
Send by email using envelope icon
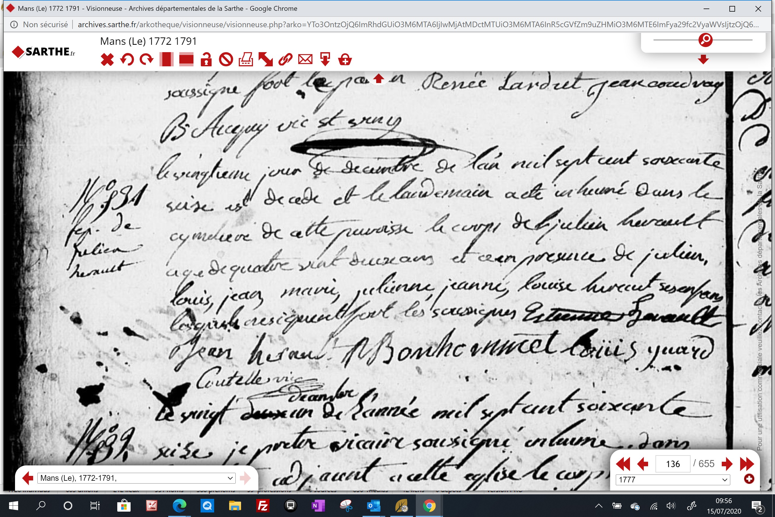pos(305,60)
